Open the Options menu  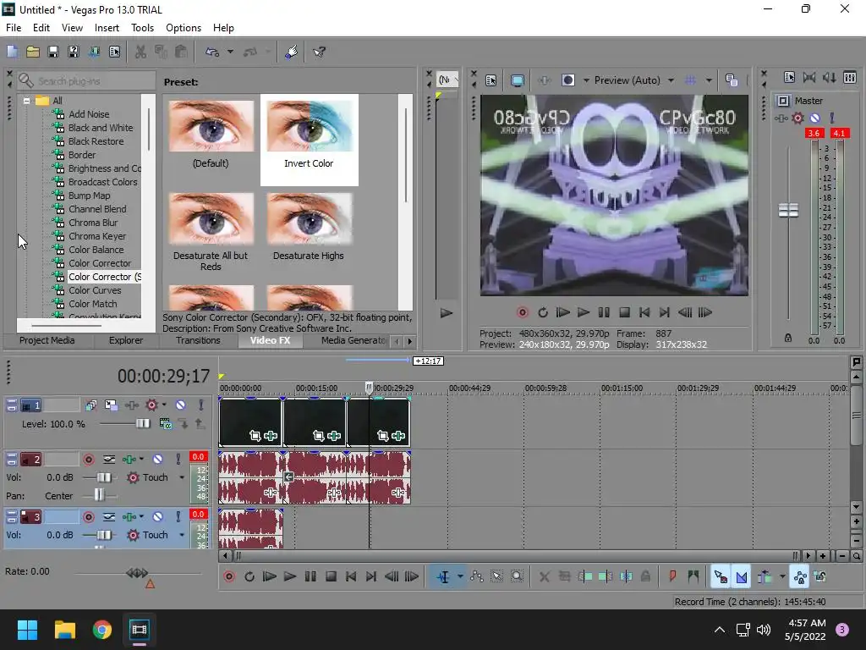[x=184, y=28]
